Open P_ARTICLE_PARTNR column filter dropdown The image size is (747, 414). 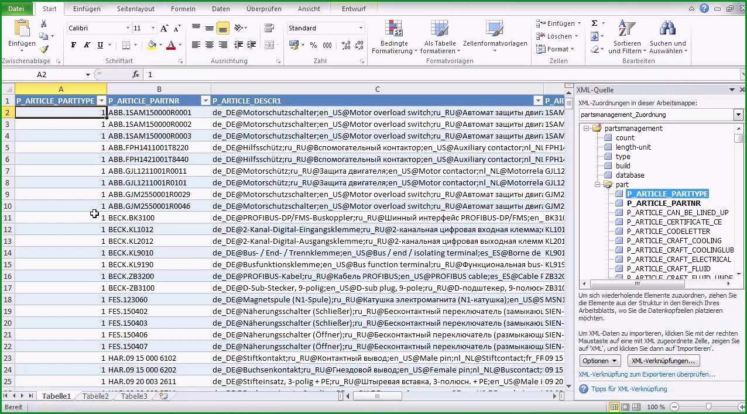[205, 101]
